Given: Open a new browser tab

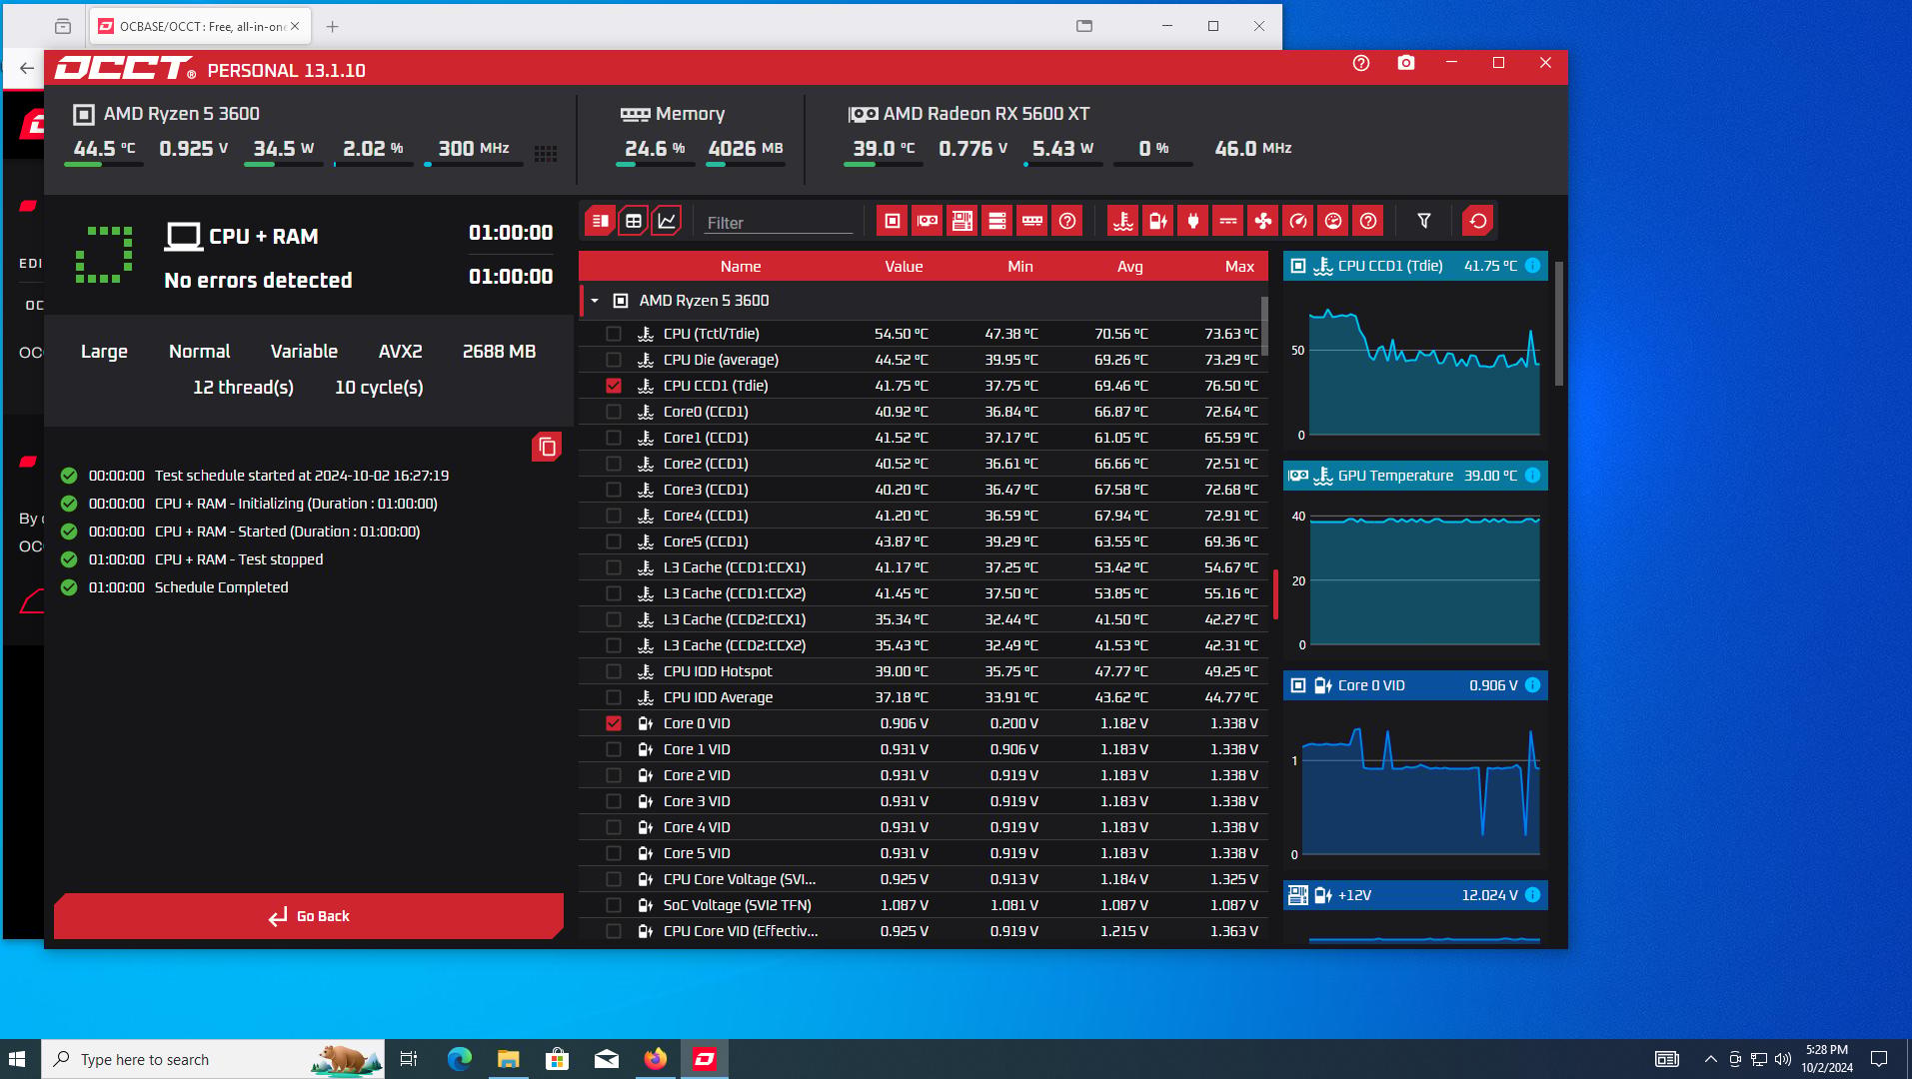Looking at the screenshot, I should (x=333, y=27).
